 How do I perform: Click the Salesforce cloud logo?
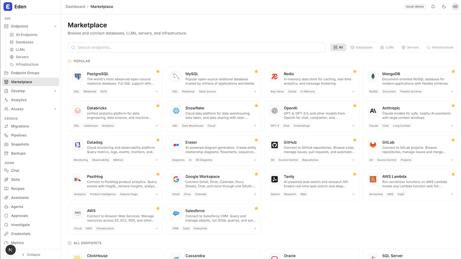[x=176, y=213]
